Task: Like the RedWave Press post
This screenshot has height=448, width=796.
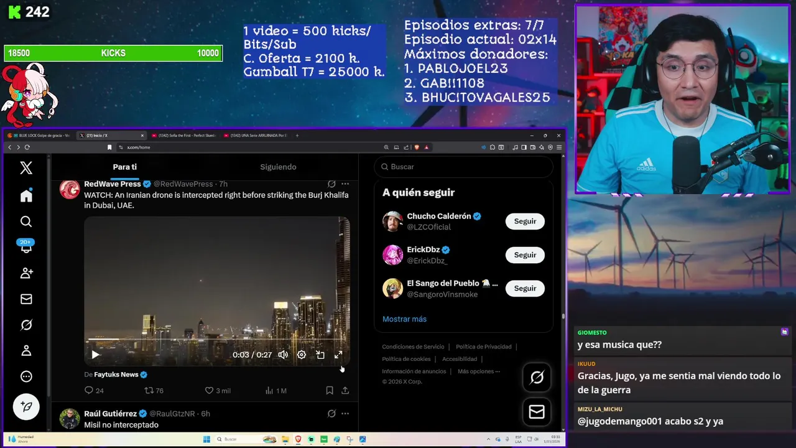Action: (x=218, y=391)
